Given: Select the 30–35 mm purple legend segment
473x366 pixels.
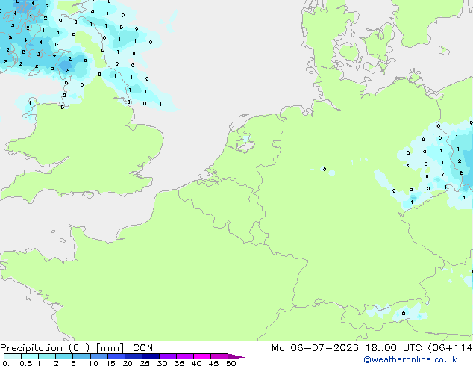Looking at the screenshot, I should [167, 356].
